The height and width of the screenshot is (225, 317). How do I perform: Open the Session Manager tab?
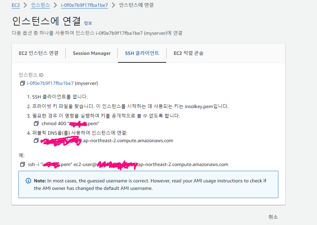[92, 53]
